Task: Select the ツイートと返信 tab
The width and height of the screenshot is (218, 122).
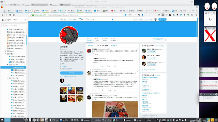Action: coord(102,45)
